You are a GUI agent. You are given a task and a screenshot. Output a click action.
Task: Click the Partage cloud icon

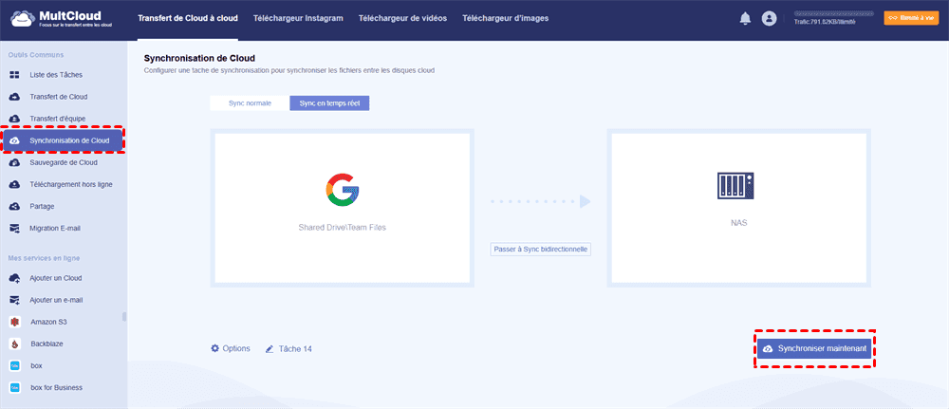(x=14, y=206)
